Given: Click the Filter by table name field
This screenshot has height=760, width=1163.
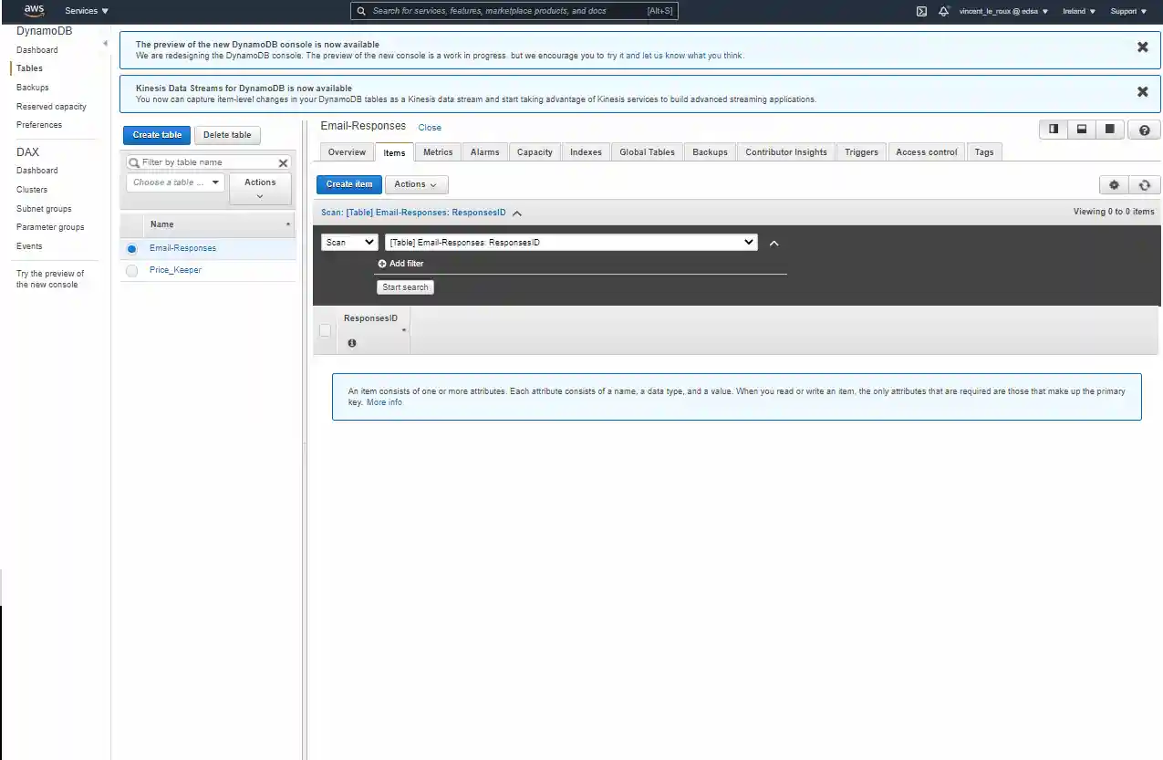Looking at the screenshot, I should point(208,162).
